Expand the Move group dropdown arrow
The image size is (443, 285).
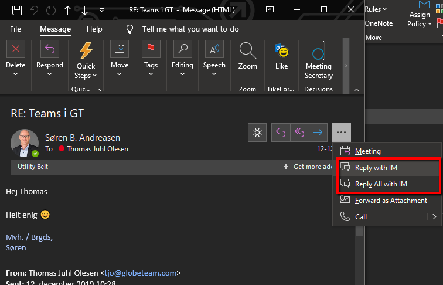pos(119,74)
